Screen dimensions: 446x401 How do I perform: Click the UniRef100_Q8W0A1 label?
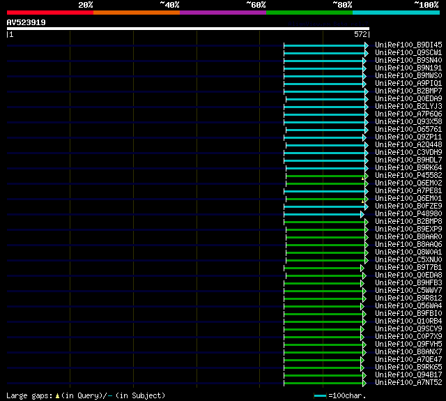click(x=408, y=252)
